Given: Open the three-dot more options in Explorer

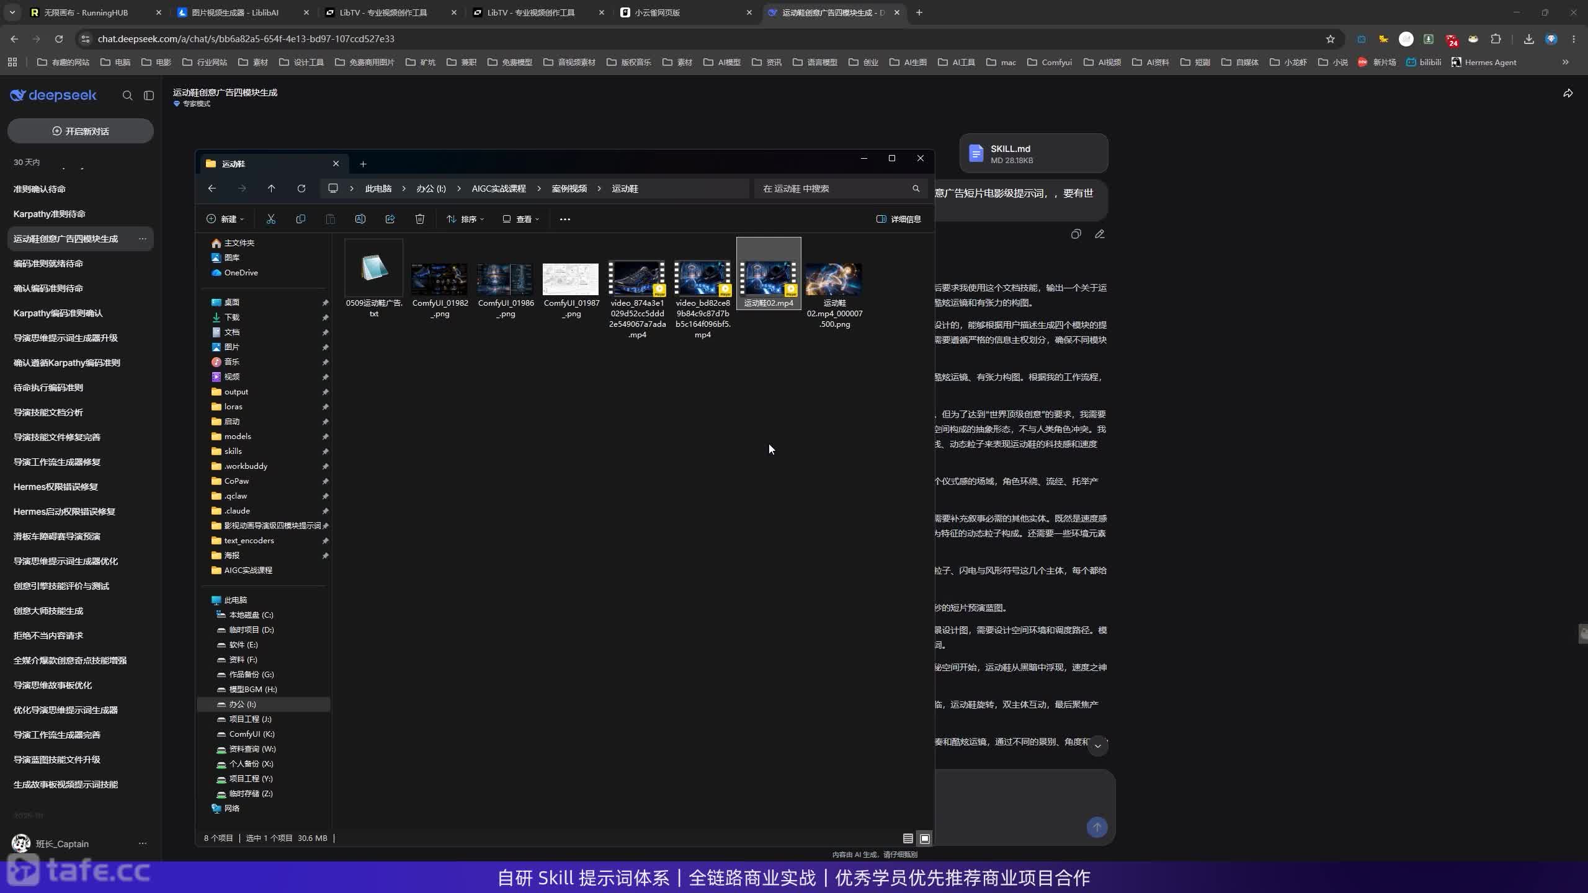Looking at the screenshot, I should 564,219.
